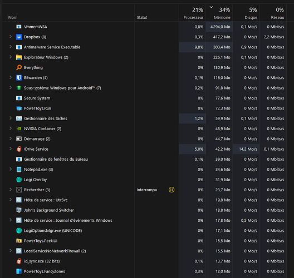The width and height of the screenshot is (294, 278).
Task: Select the Gestionnaire des tâches icon
Action: (x=19, y=118)
